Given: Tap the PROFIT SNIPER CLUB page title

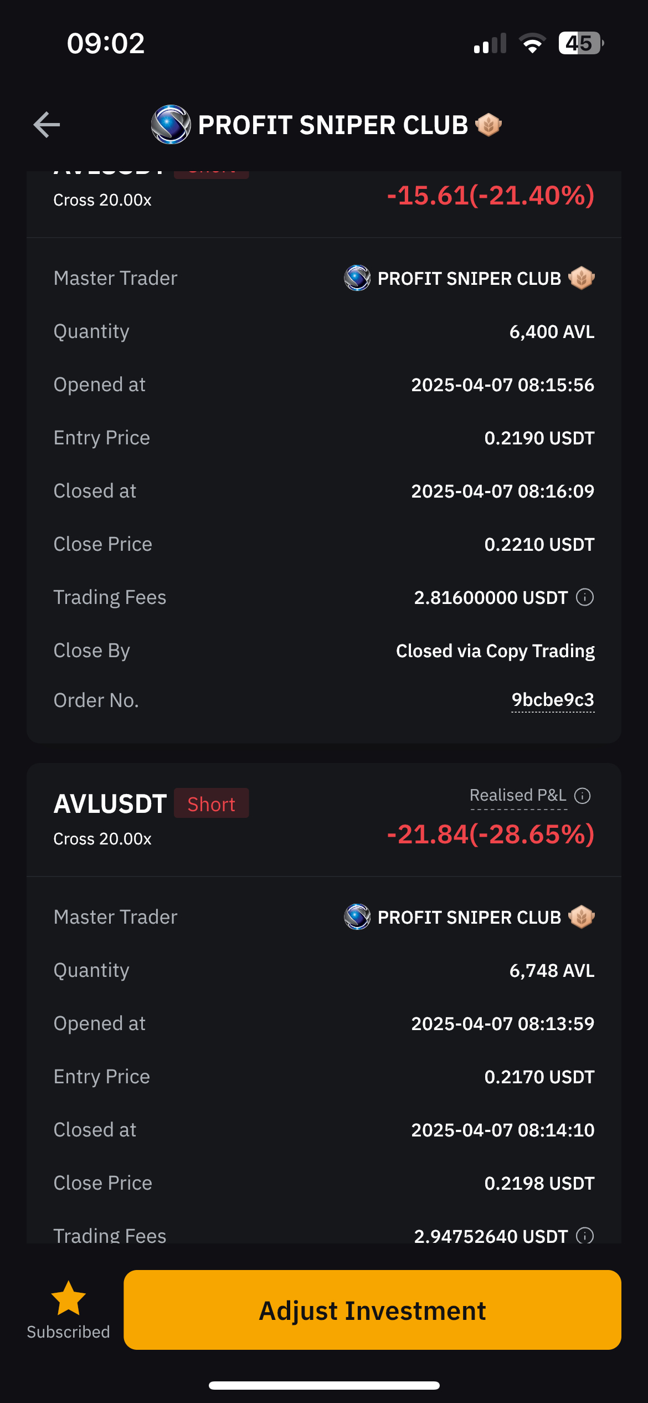Looking at the screenshot, I should [x=333, y=125].
